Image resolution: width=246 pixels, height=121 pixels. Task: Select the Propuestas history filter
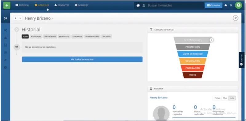click(x=64, y=36)
